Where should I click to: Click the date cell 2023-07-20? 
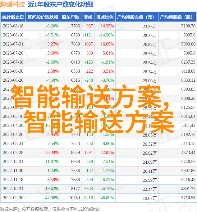tap(13, 53)
